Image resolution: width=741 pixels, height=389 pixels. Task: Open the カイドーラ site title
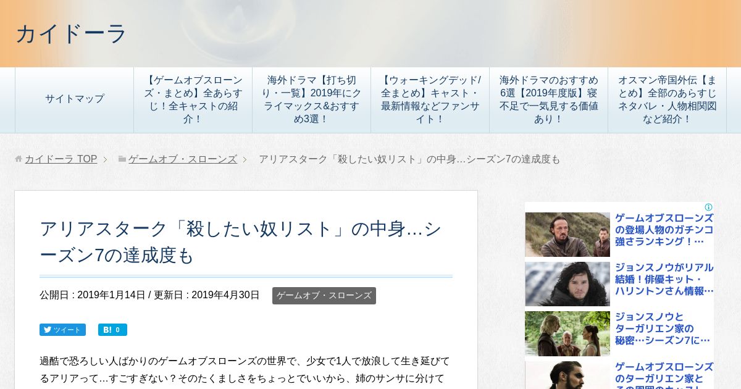click(x=70, y=33)
